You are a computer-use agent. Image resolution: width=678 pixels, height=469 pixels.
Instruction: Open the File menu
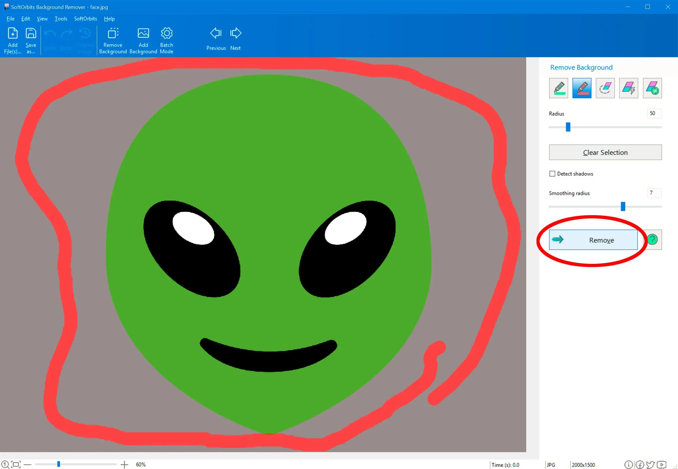tap(10, 18)
